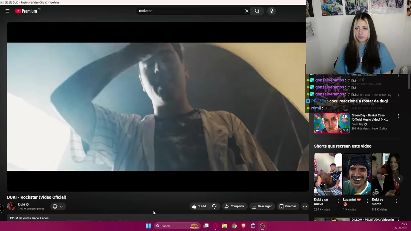Open the Compartir share dialog

click(234, 206)
